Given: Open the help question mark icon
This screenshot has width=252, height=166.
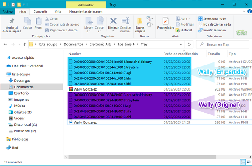Looking at the screenshot, I should tap(249, 11).
